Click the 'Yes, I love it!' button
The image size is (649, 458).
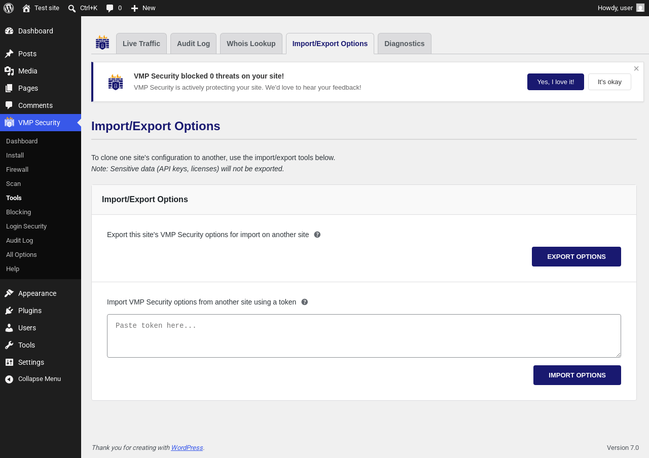point(556,82)
